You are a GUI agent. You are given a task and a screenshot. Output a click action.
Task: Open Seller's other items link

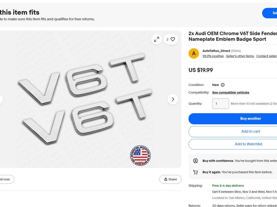pos(240,56)
